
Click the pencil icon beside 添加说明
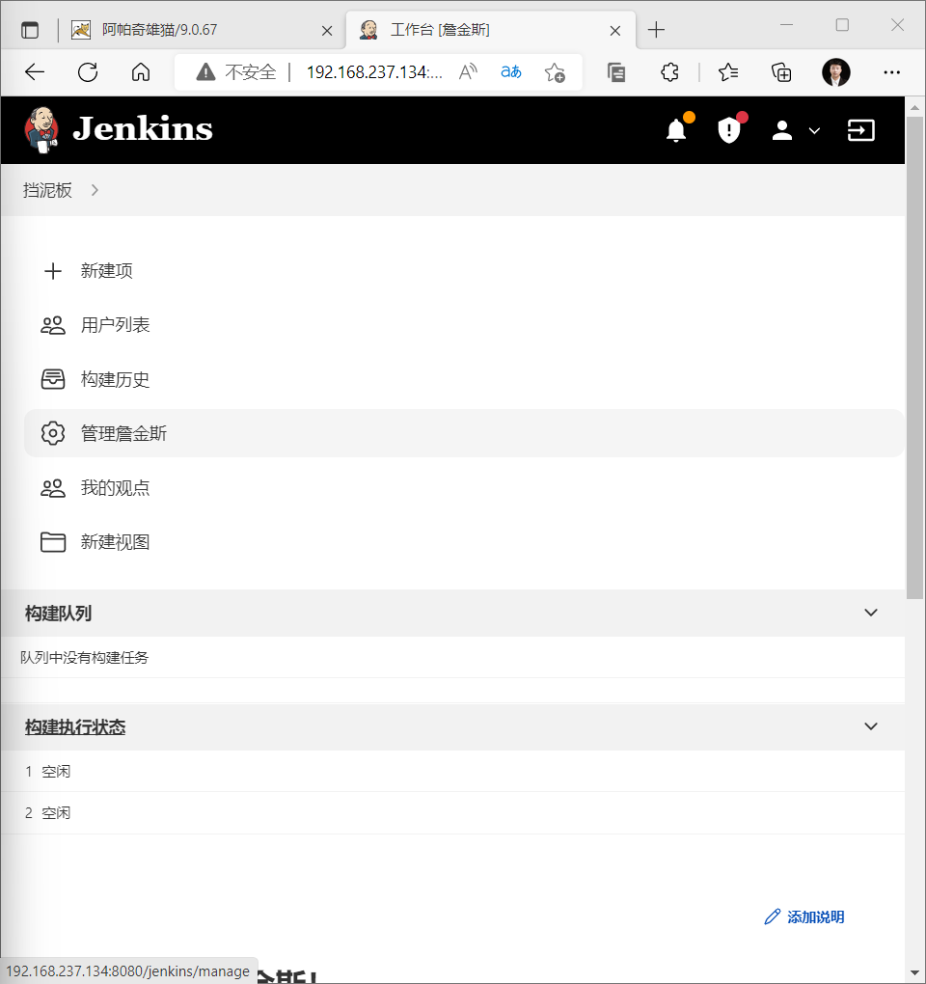(x=773, y=916)
